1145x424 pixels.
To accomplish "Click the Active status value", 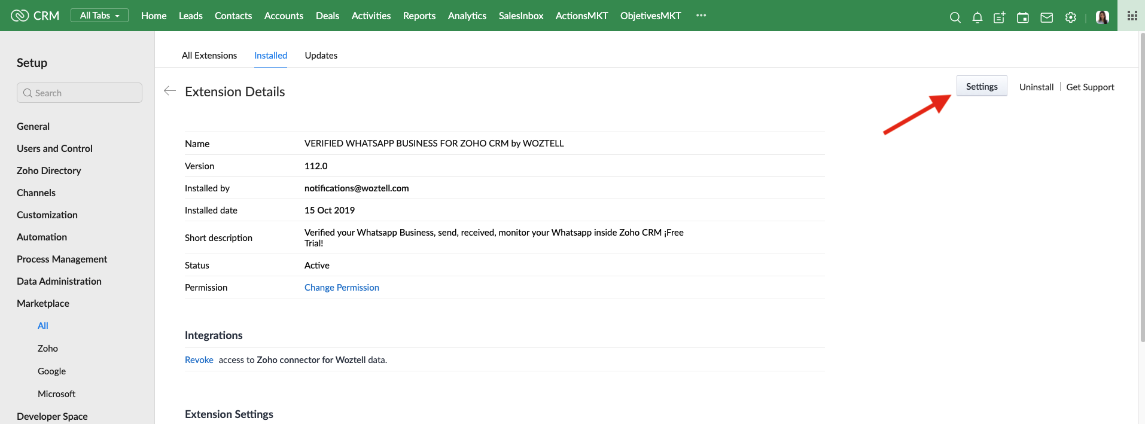I will (317, 265).
